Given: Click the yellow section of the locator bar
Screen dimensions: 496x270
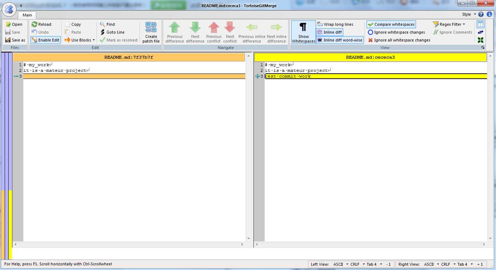Looking at the screenshot, I should [x=10, y=225].
